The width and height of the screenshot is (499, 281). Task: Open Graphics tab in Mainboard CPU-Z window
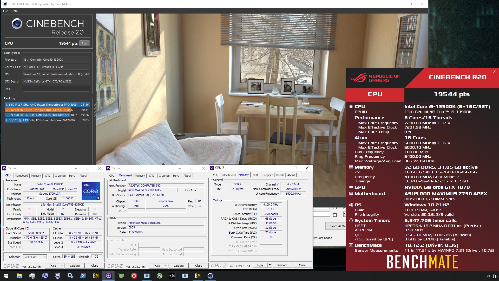164,176
